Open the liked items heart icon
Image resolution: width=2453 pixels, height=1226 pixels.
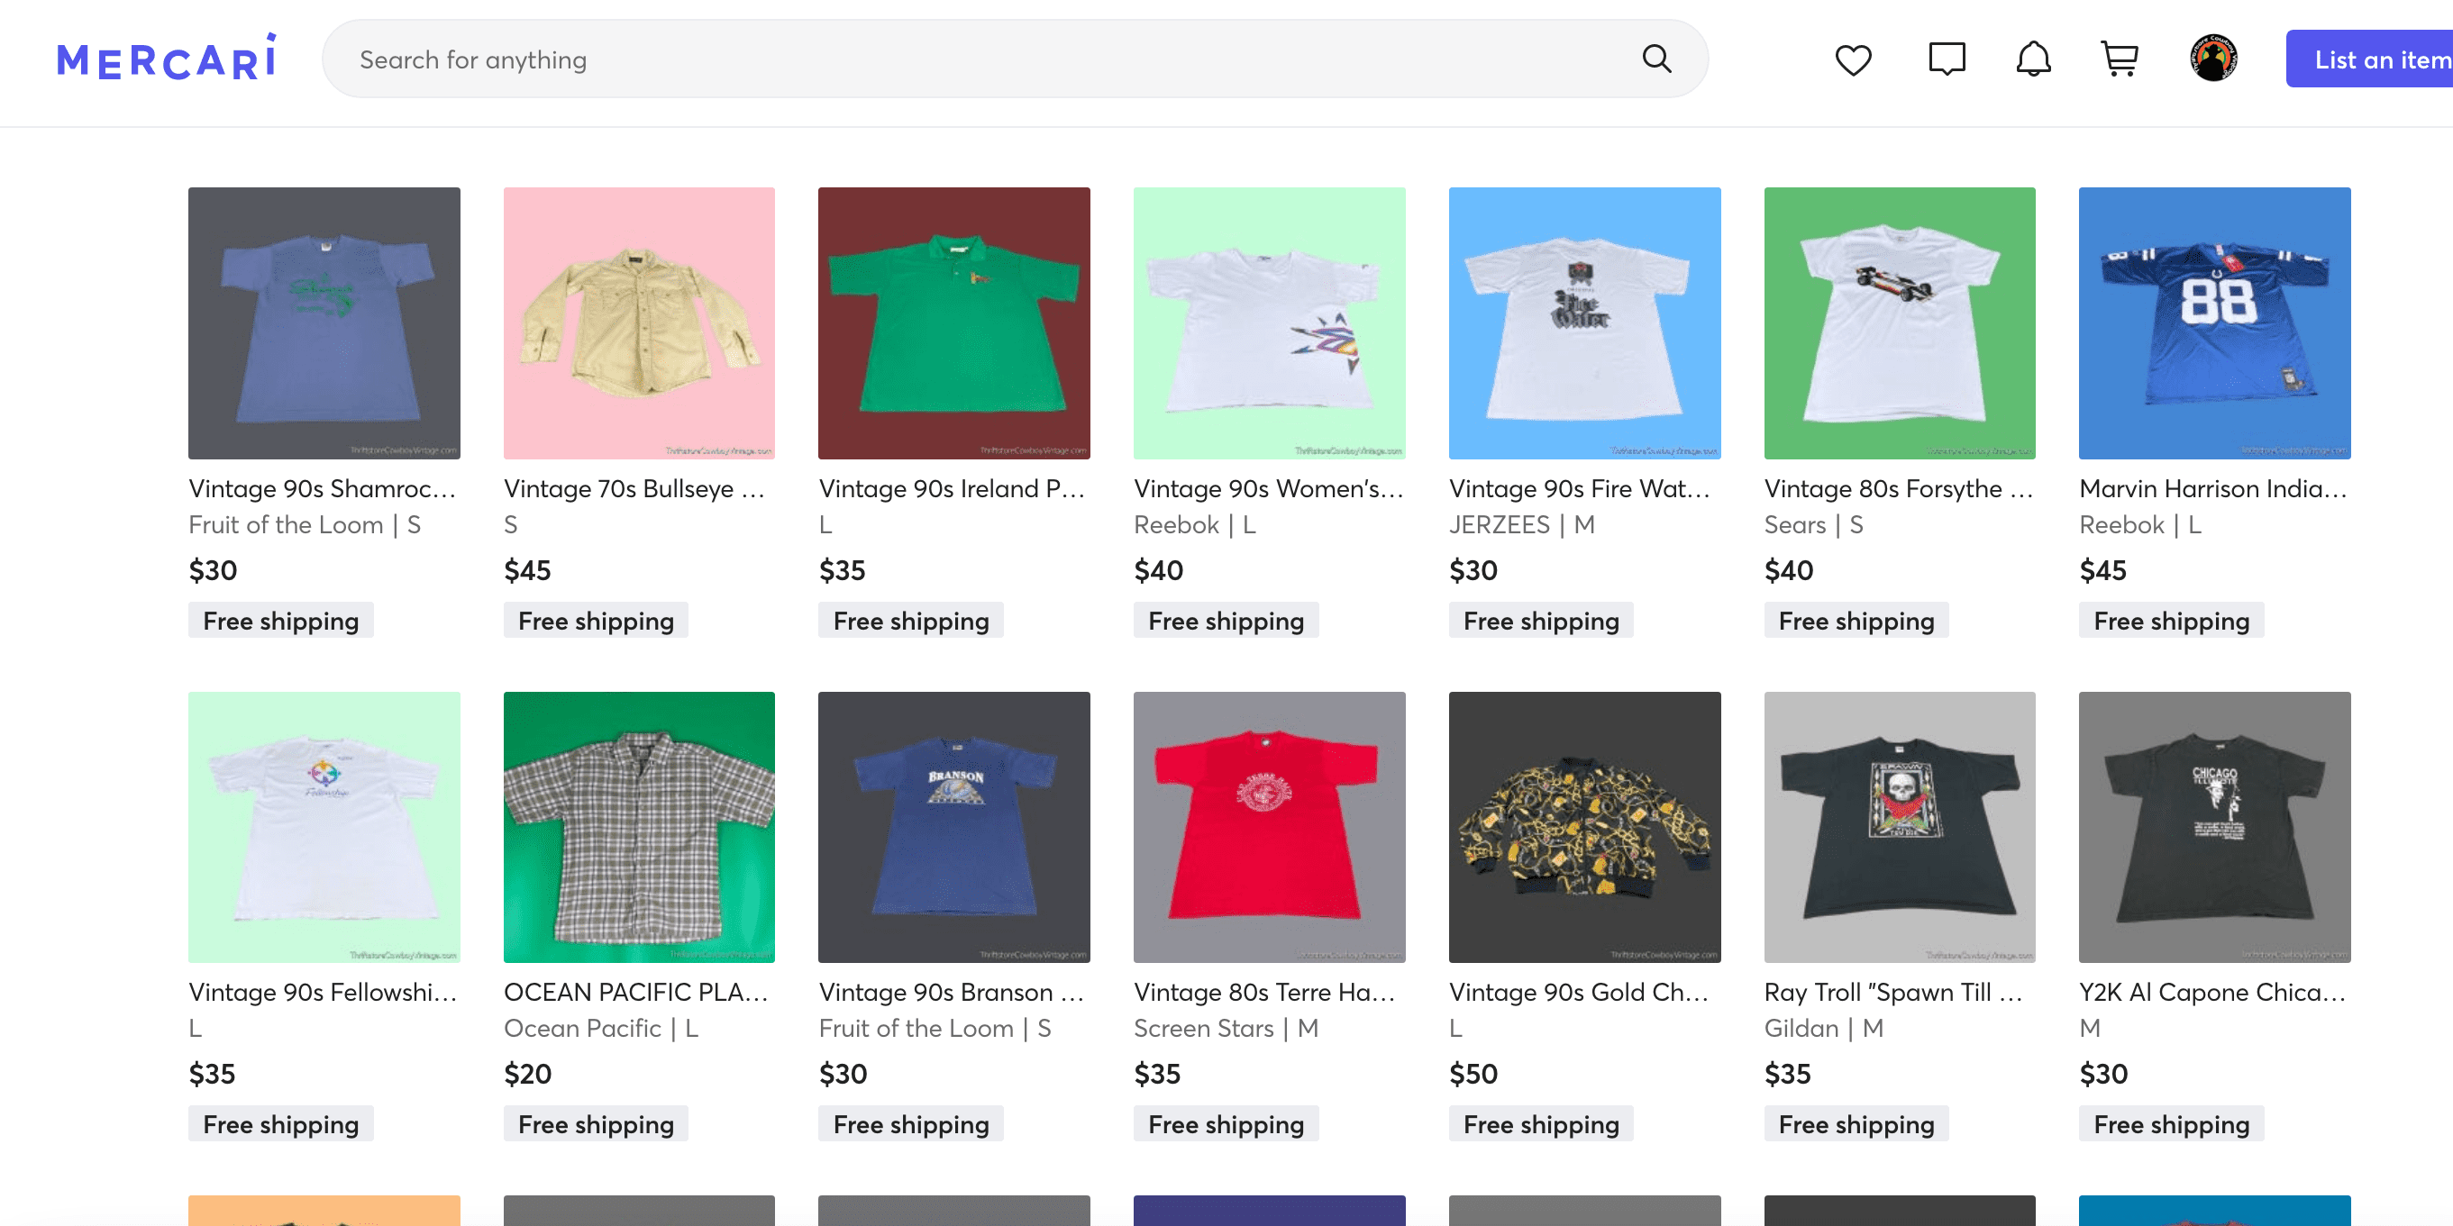tap(1852, 60)
